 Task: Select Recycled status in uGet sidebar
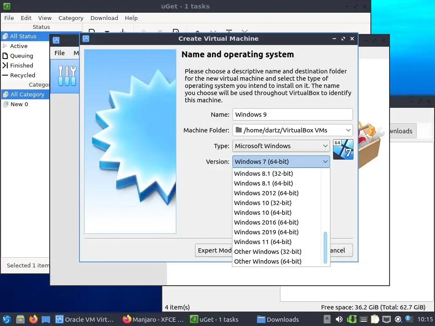[x=25, y=75]
